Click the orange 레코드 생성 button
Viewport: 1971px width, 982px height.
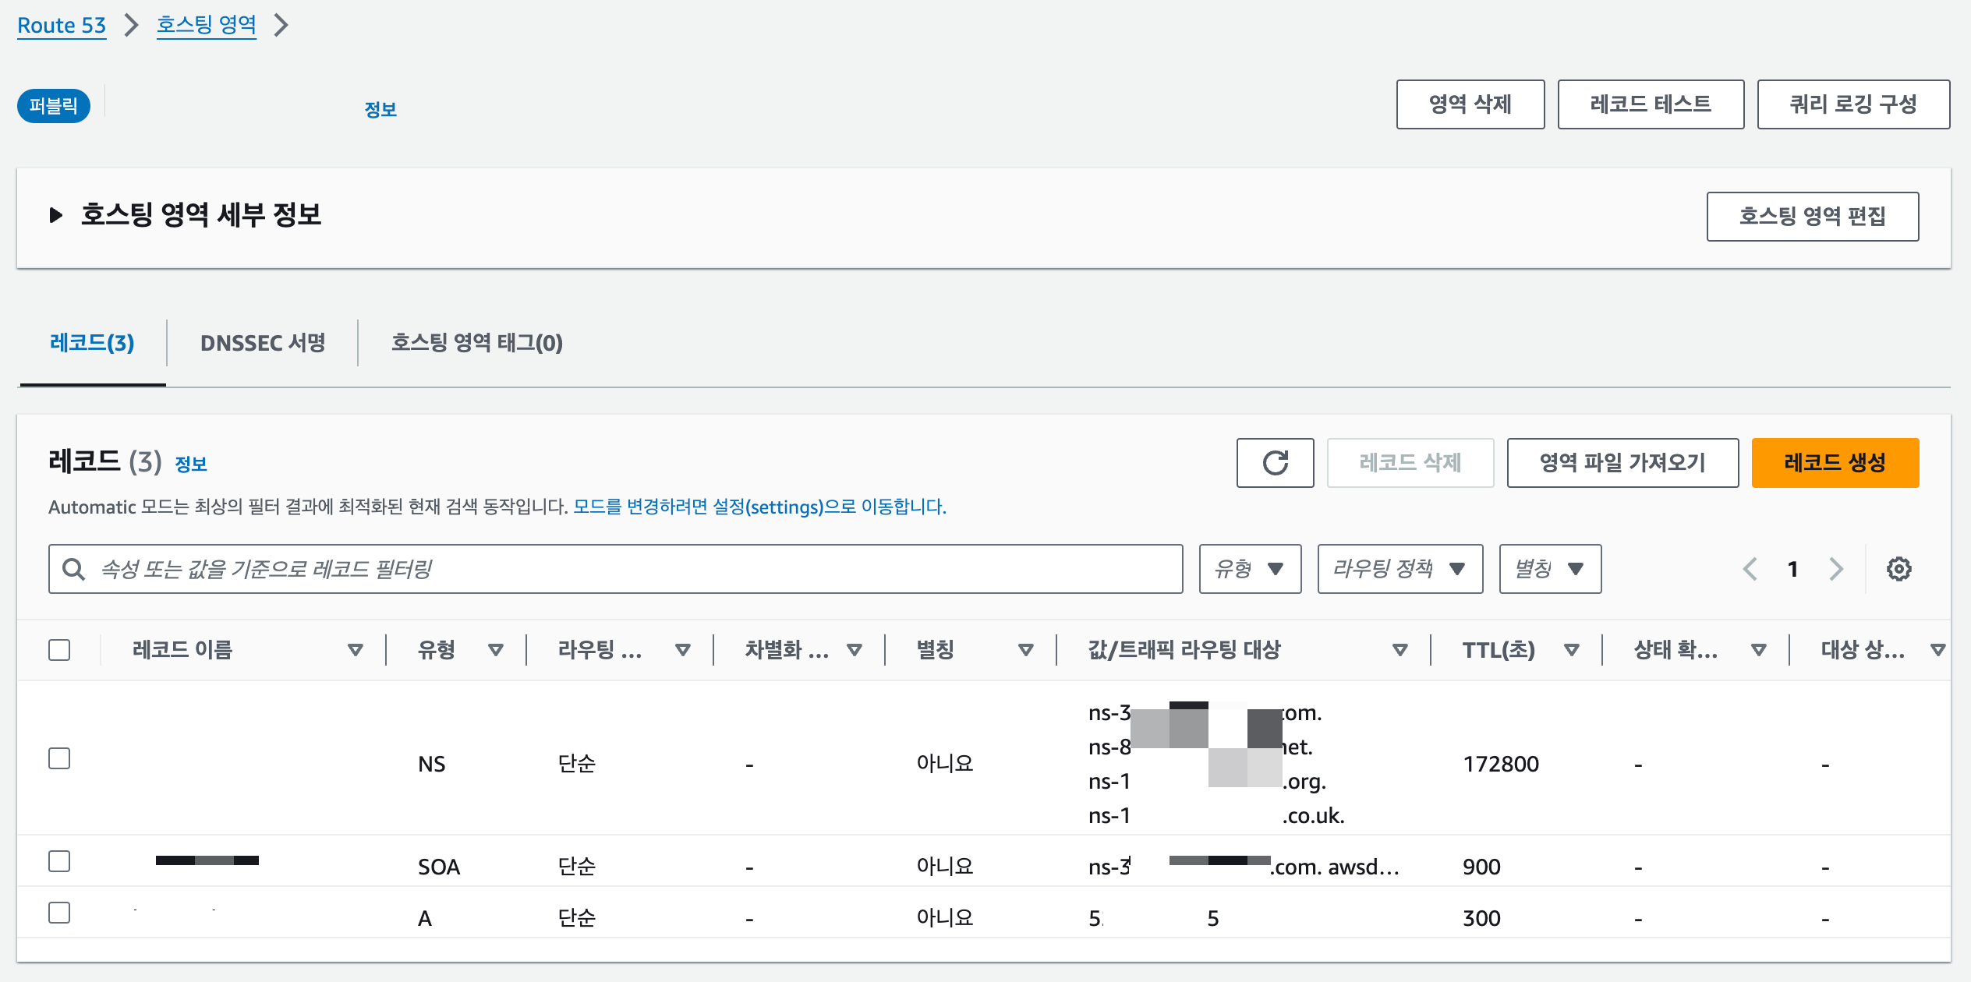(x=1835, y=463)
